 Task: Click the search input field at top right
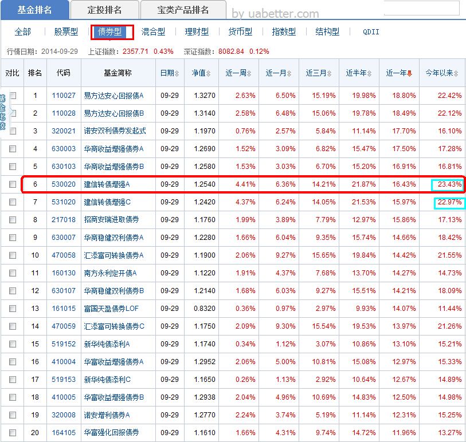(422, 8)
